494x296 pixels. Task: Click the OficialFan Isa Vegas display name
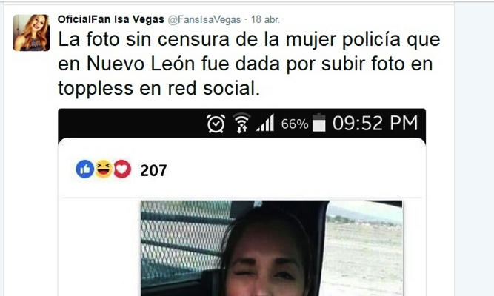point(111,19)
